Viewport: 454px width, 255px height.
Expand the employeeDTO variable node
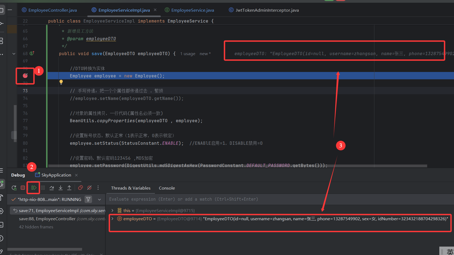click(x=112, y=219)
